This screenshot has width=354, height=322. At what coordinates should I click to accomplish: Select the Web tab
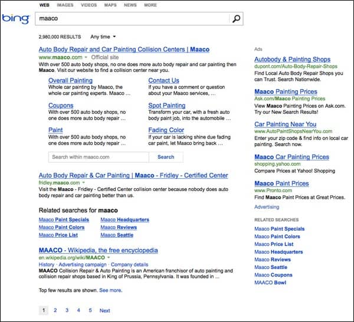coord(44,5)
